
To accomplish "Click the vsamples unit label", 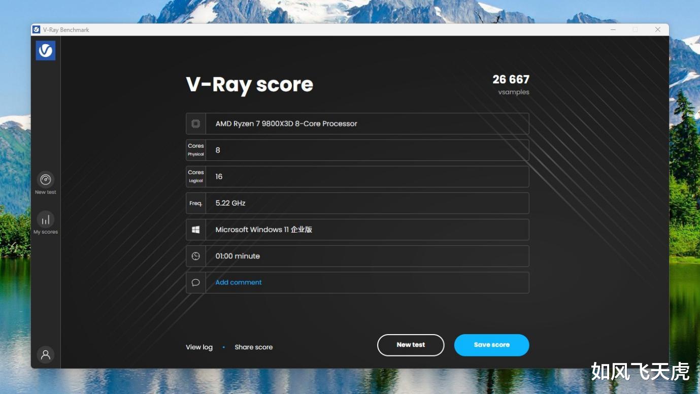I will pos(514,92).
